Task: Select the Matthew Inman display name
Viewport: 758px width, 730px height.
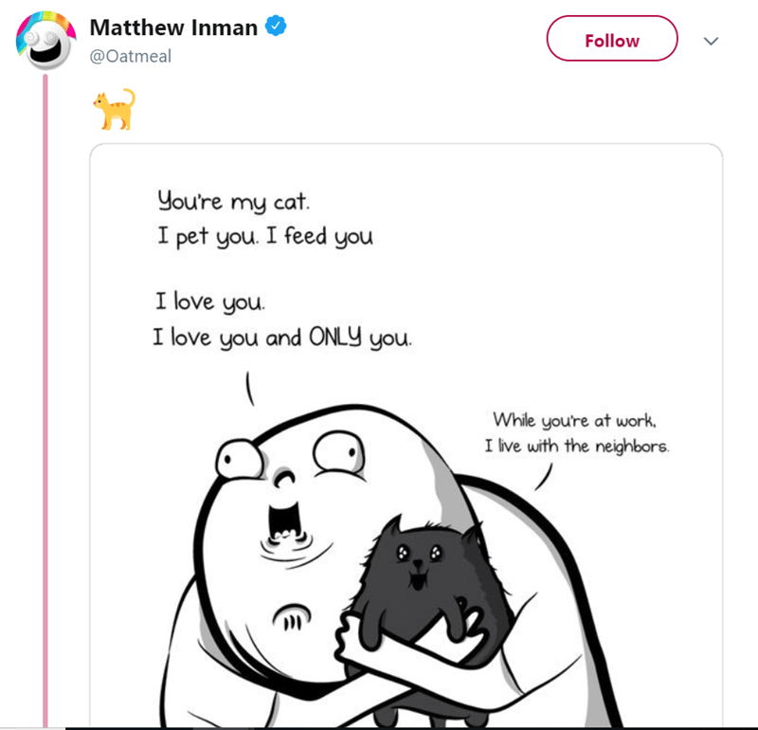Action: coord(173,27)
